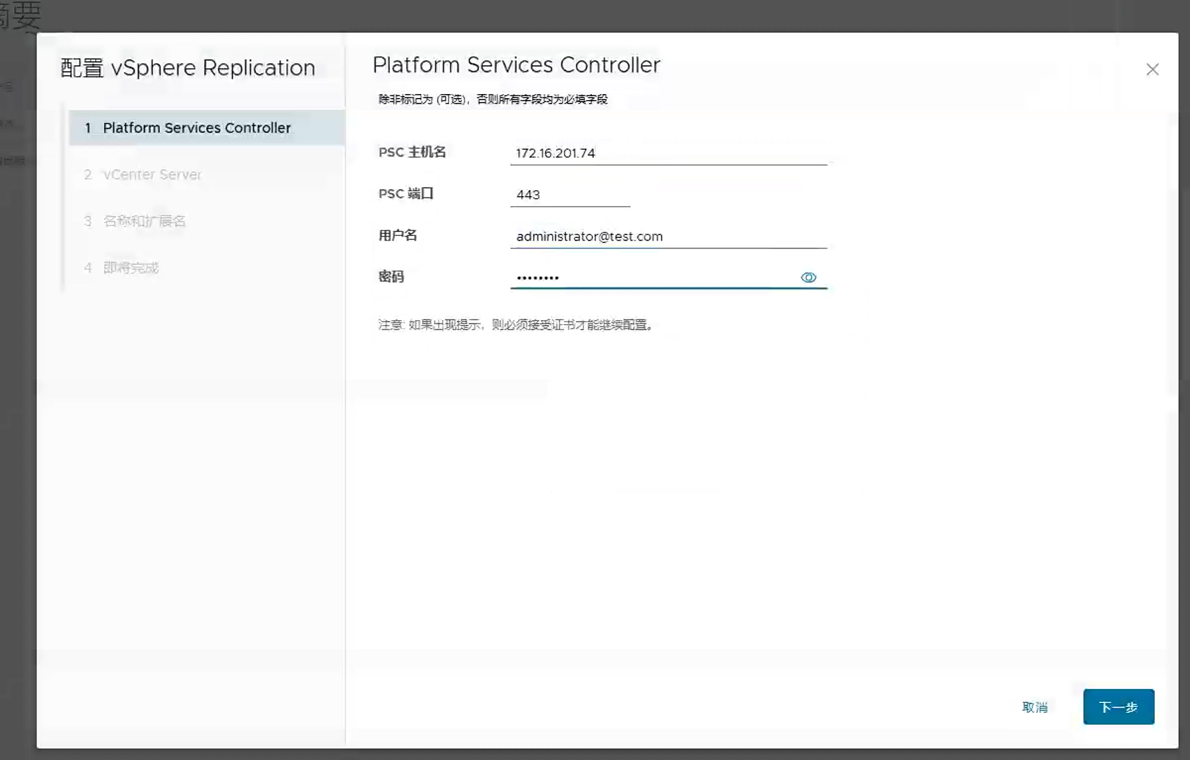This screenshot has height=760, width=1190.
Task: Click the 密码 label
Action: click(391, 276)
